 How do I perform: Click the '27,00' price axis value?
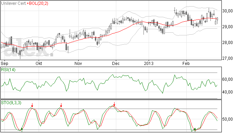tap(227, 58)
